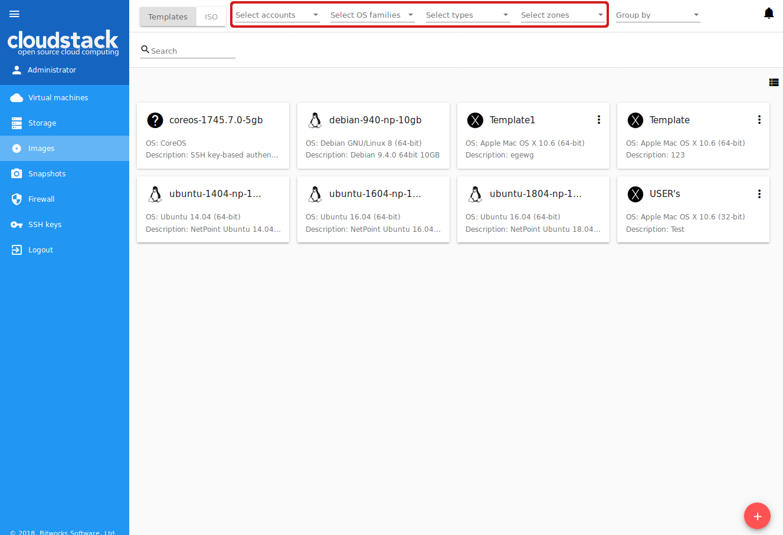Click the add template plus button

[757, 516]
